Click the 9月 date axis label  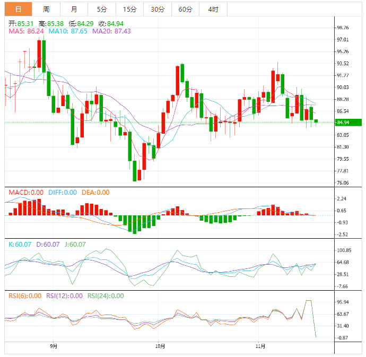(x=54, y=346)
